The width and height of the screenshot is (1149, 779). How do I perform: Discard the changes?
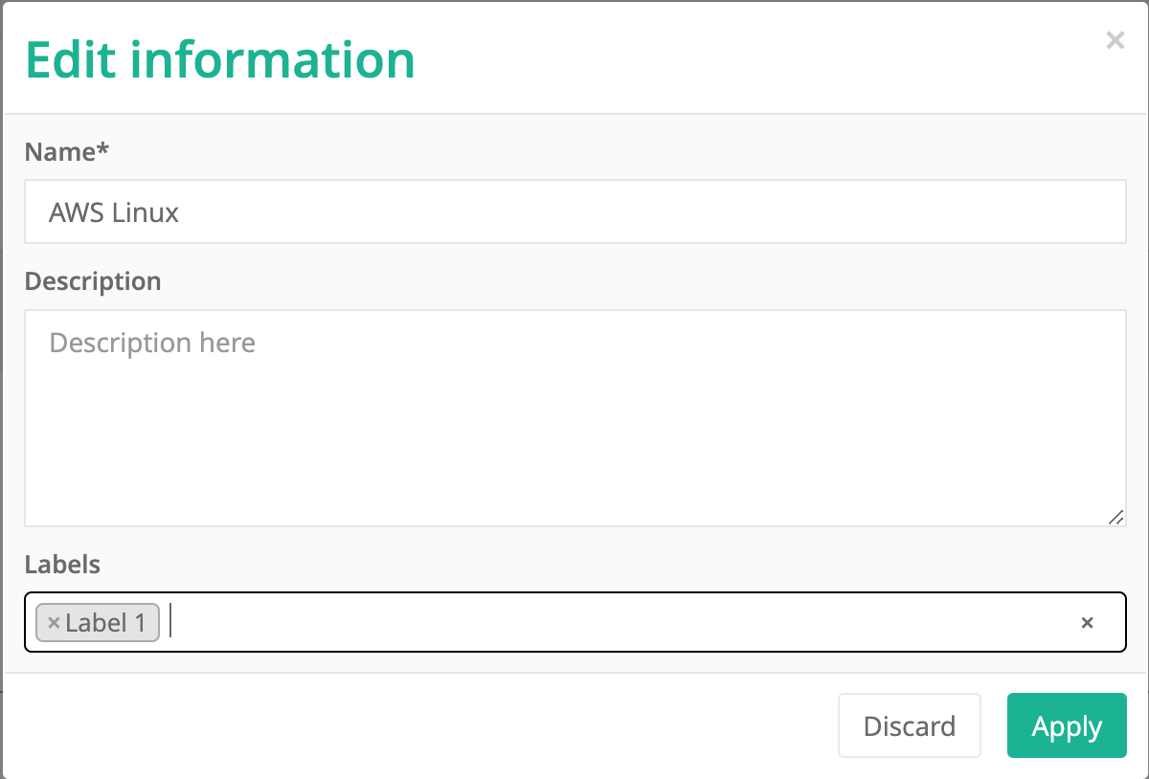pyautogui.click(x=910, y=725)
